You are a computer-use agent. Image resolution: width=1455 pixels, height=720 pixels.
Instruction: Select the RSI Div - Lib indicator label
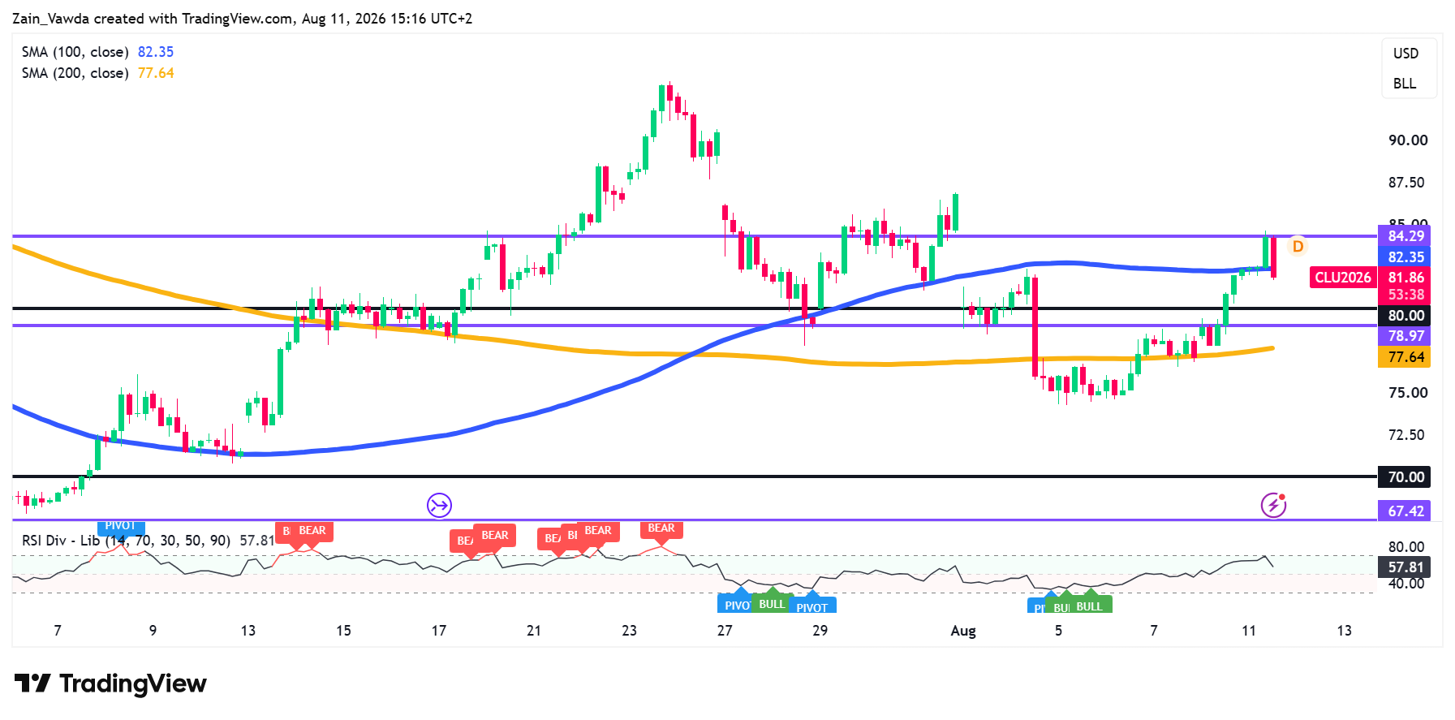click(126, 541)
